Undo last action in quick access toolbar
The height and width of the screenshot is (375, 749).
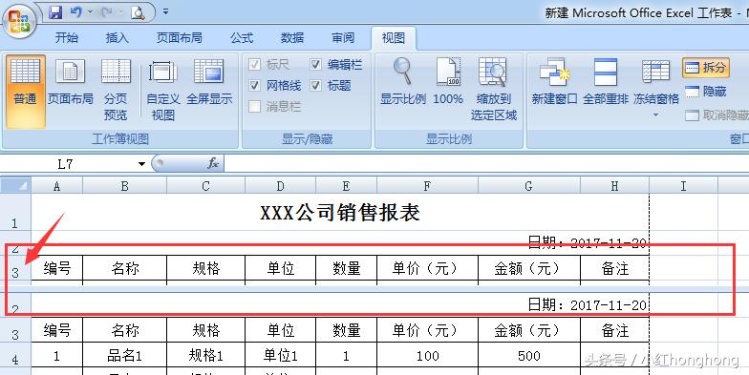pyautogui.click(x=75, y=11)
